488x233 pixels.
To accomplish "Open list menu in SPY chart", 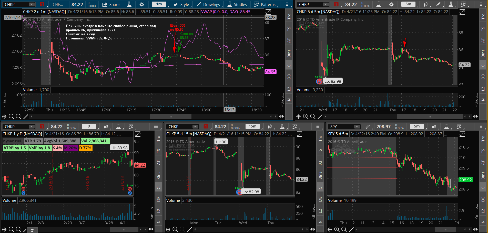I will point(481,126).
